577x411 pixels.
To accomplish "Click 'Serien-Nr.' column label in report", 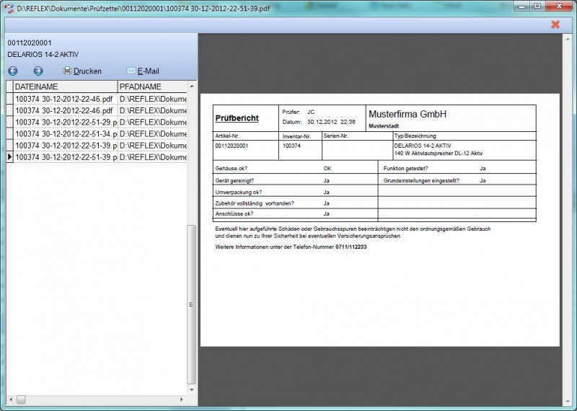I will click(x=335, y=136).
